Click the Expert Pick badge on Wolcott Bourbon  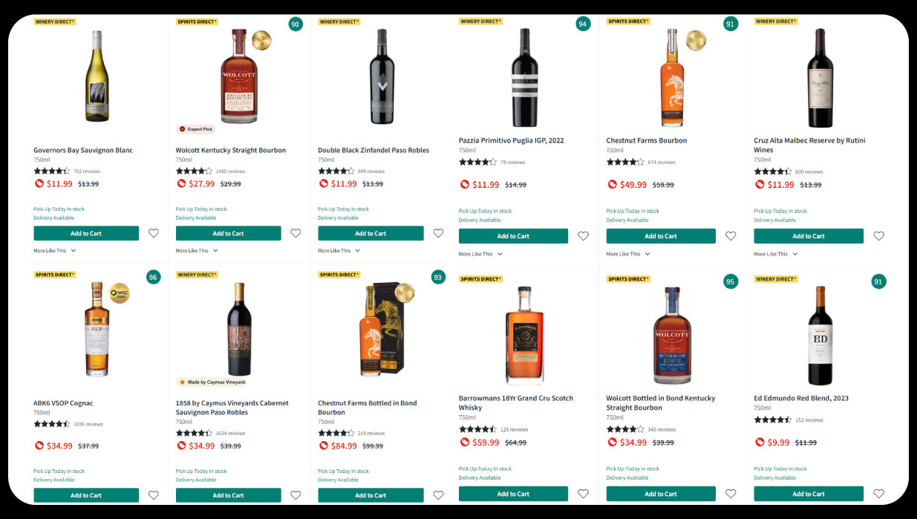click(x=195, y=129)
